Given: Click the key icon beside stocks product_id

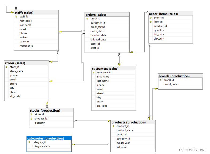Looking at the screenshot, I should click(x=31, y=119).
